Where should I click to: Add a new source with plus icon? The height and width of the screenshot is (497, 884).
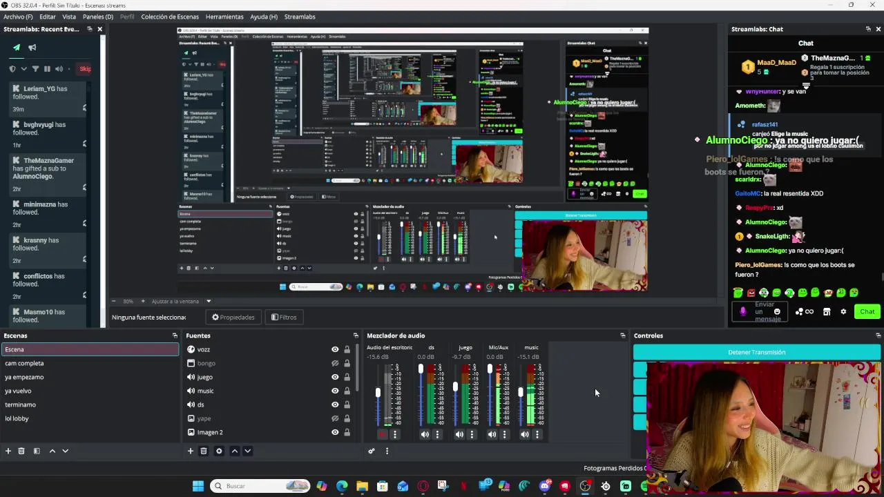point(191,451)
